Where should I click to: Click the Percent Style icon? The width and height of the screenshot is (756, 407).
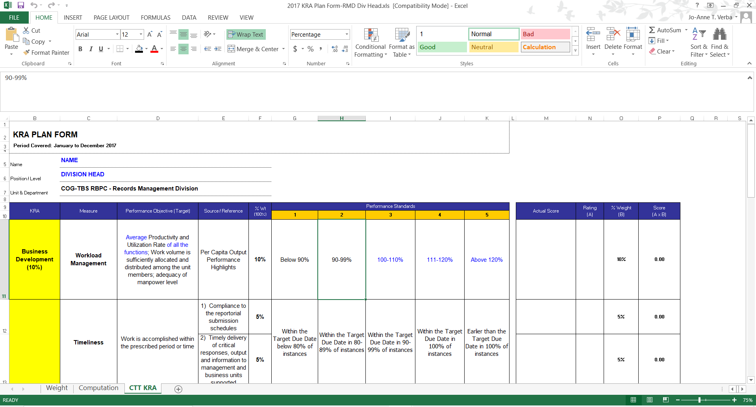(311, 49)
